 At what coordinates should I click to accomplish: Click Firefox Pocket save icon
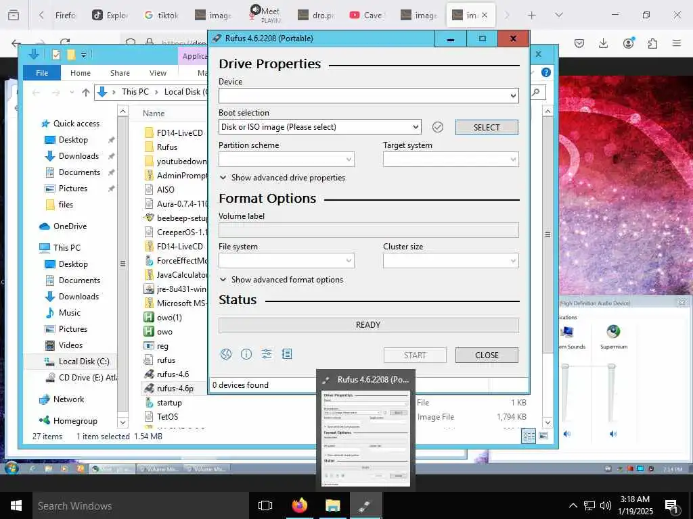point(579,43)
